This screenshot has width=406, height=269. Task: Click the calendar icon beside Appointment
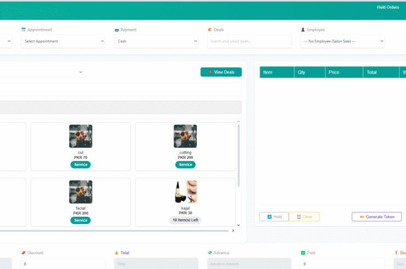click(x=24, y=30)
